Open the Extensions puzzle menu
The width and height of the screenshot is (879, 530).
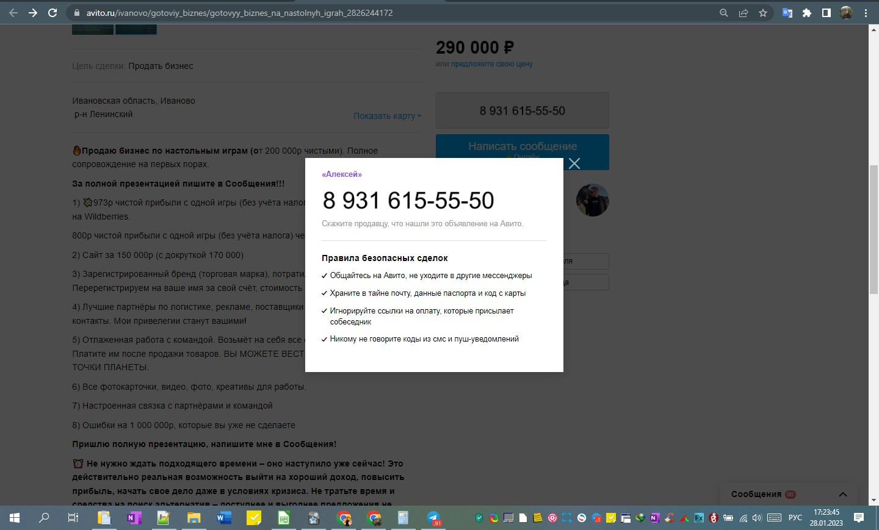pyautogui.click(x=807, y=13)
